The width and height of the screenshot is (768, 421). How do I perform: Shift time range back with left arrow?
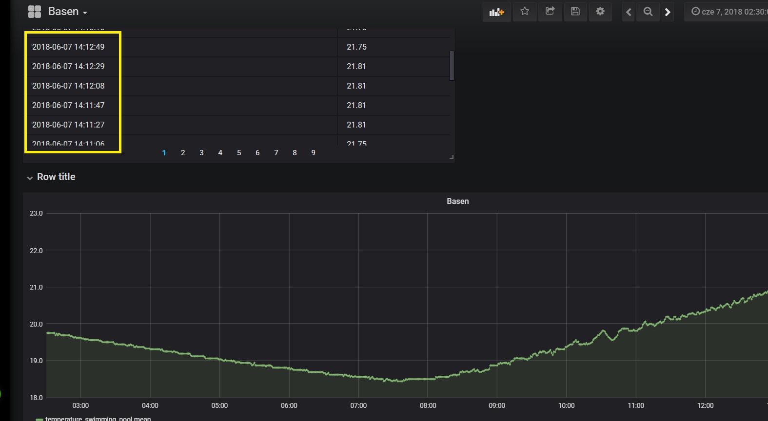coord(629,12)
